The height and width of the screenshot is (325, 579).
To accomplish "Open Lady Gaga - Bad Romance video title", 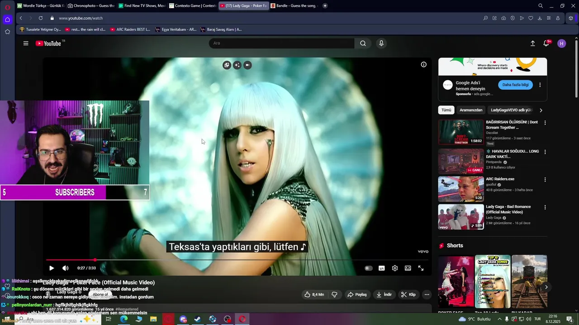I will point(508,209).
